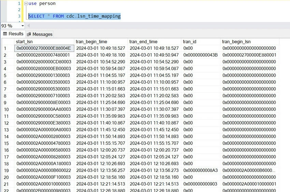Select row header 1
Viewport: 290px width, 192px height.
[8, 48]
